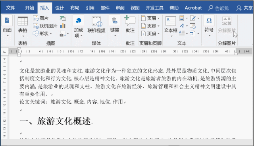The width and height of the screenshot is (254, 146).
Task: Insert a picture with 图片
Action: 40,18
